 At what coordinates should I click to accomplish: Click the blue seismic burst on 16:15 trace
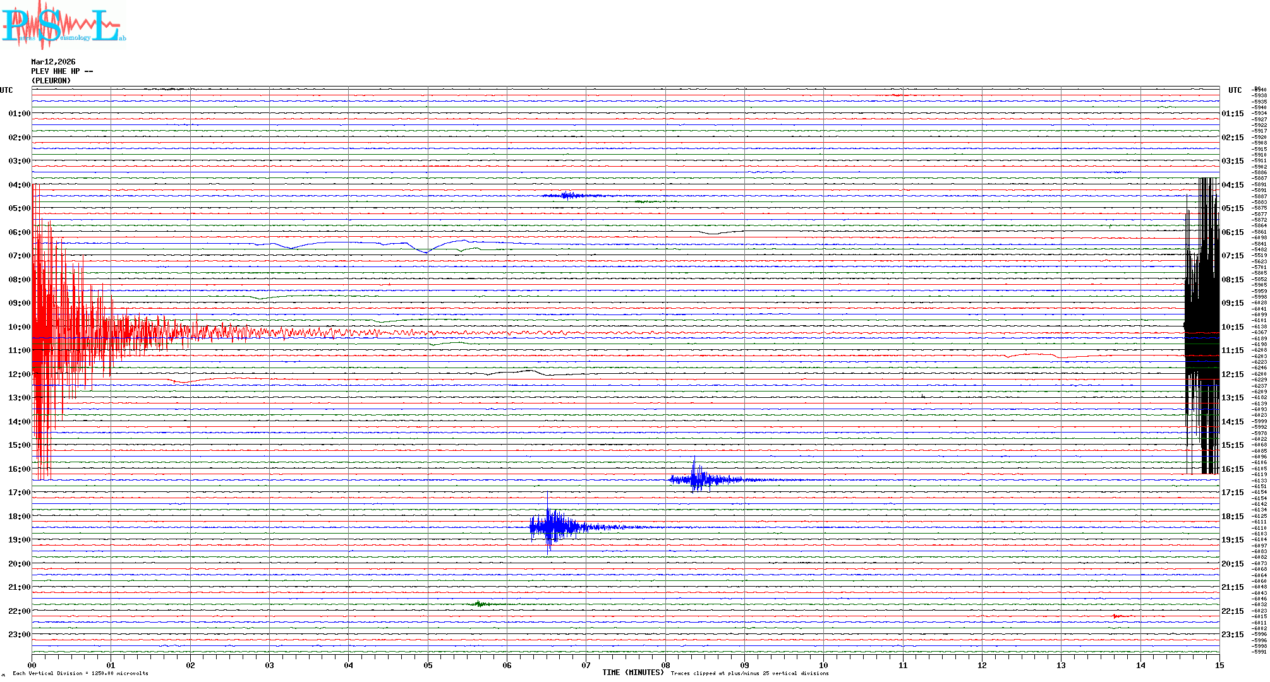coord(698,479)
